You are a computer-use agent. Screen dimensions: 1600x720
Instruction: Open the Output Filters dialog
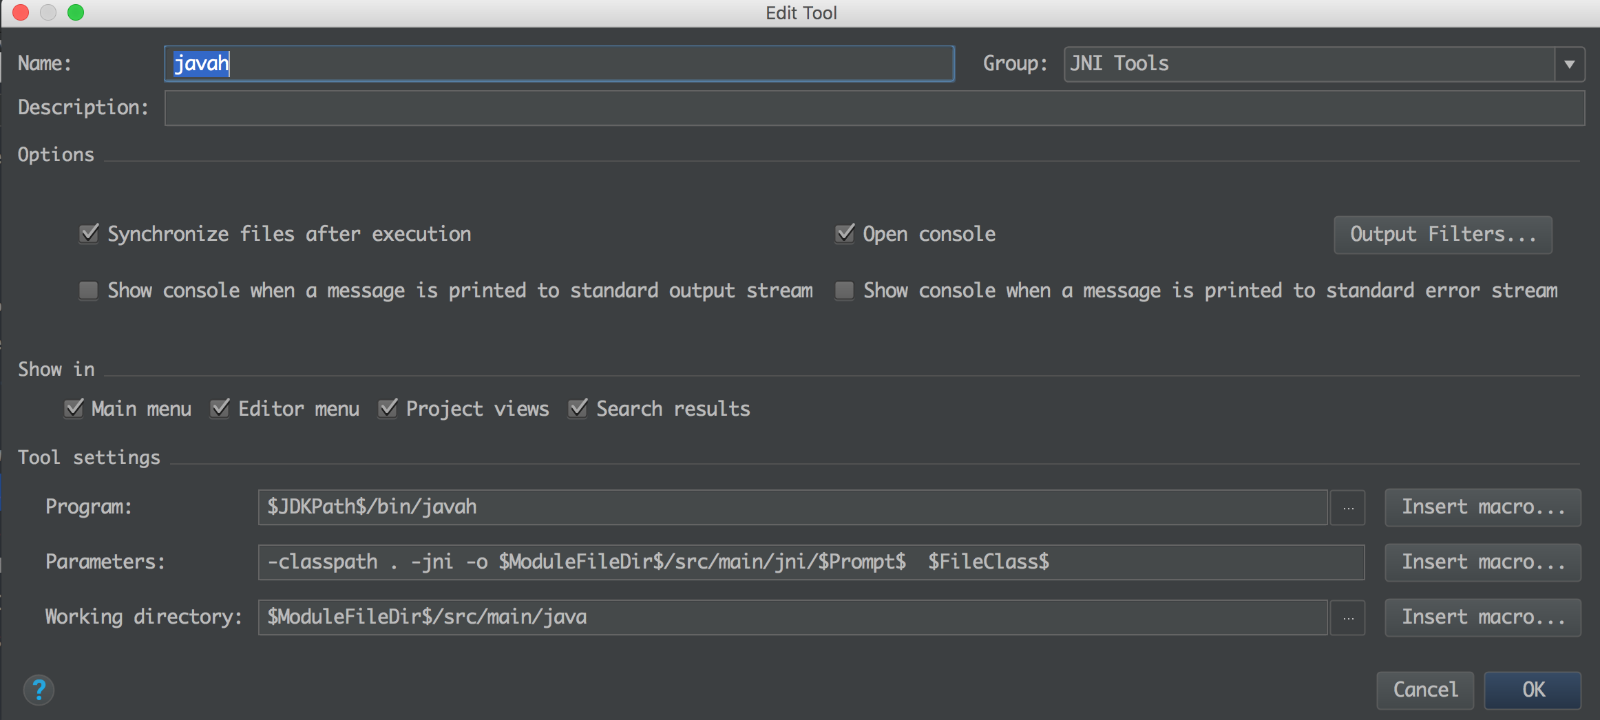1442,235
